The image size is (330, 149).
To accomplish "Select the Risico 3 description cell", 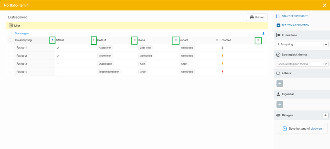I will [x=34, y=64].
